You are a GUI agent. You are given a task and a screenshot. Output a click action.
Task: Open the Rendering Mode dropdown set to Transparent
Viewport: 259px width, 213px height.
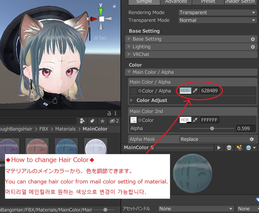[x=217, y=12]
